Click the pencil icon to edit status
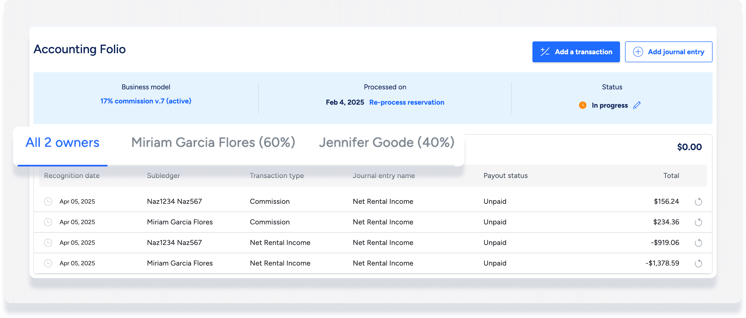This screenshot has height=318, width=746. (637, 105)
